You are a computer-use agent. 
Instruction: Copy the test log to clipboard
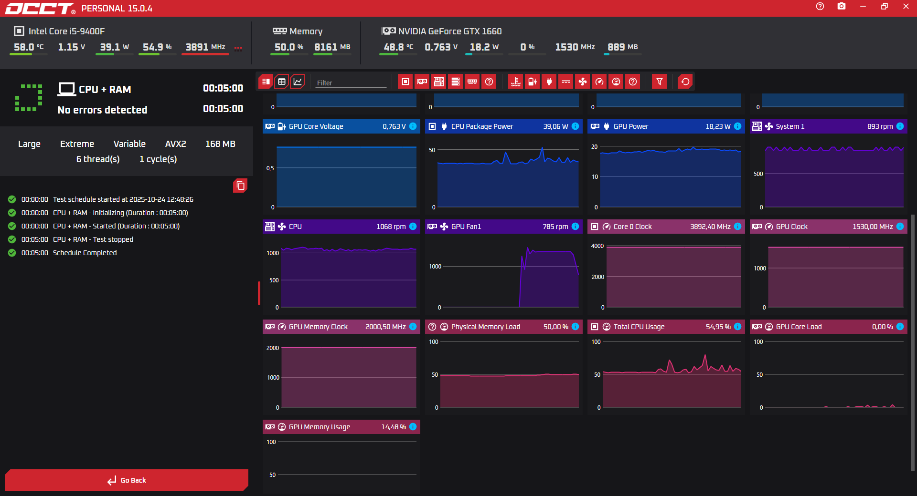pos(240,186)
